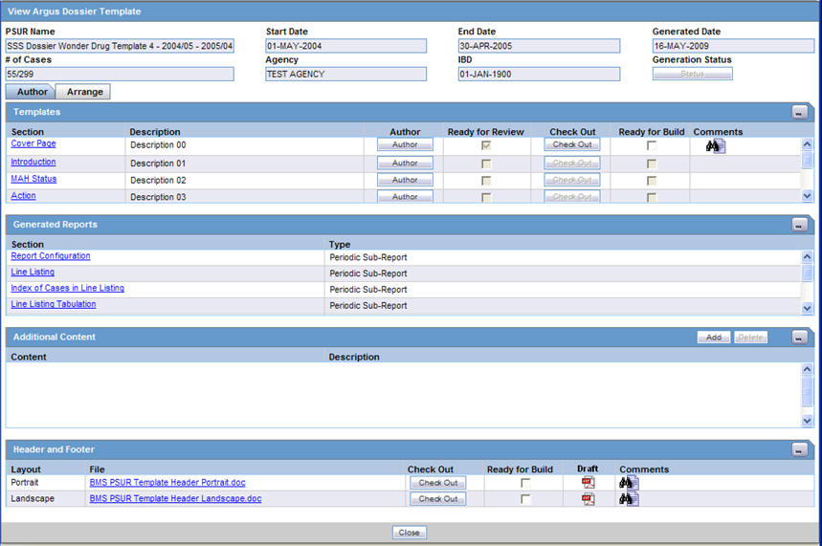Click Author button for MAH Status

click(x=405, y=180)
